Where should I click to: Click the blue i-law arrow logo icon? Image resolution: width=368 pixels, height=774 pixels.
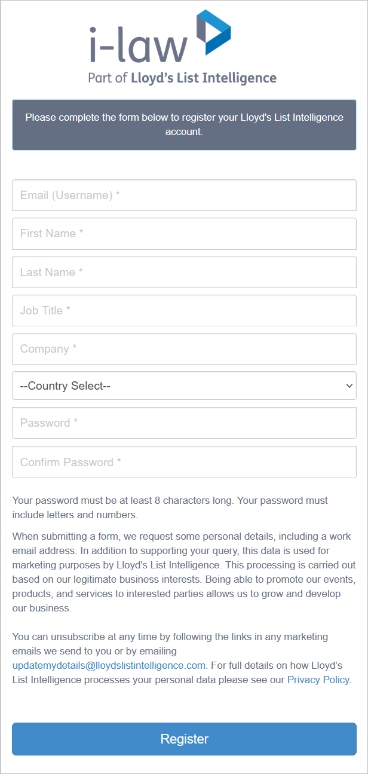pyautogui.click(x=213, y=33)
